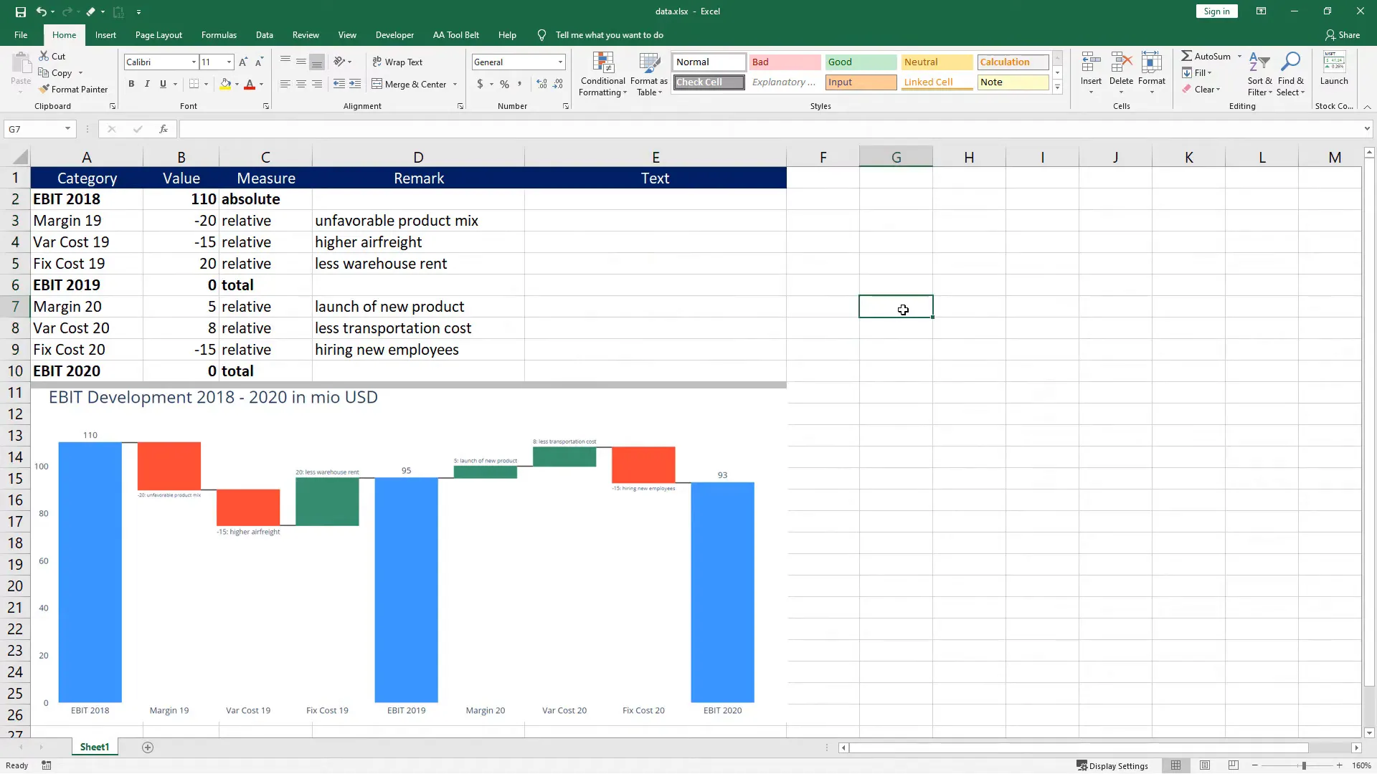Screen dimensions: 1377x774
Task: Toggle underline formatting
Action: tap(164, 84)
